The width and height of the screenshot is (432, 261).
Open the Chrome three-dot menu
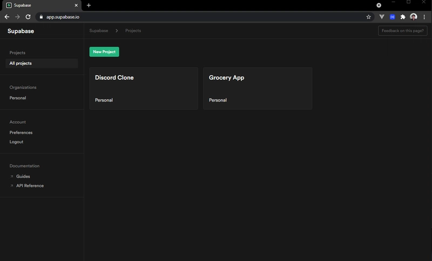click(x=424, y=17)
